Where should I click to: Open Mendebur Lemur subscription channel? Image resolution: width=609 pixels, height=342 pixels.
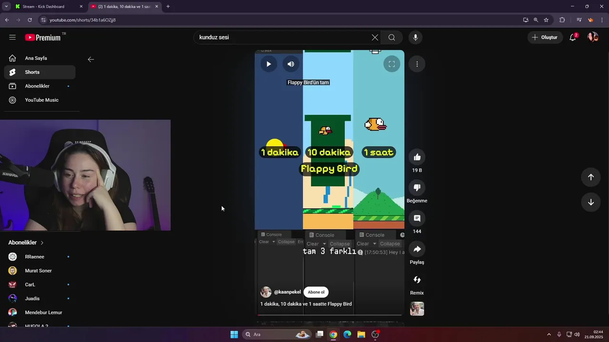[40, 313]
